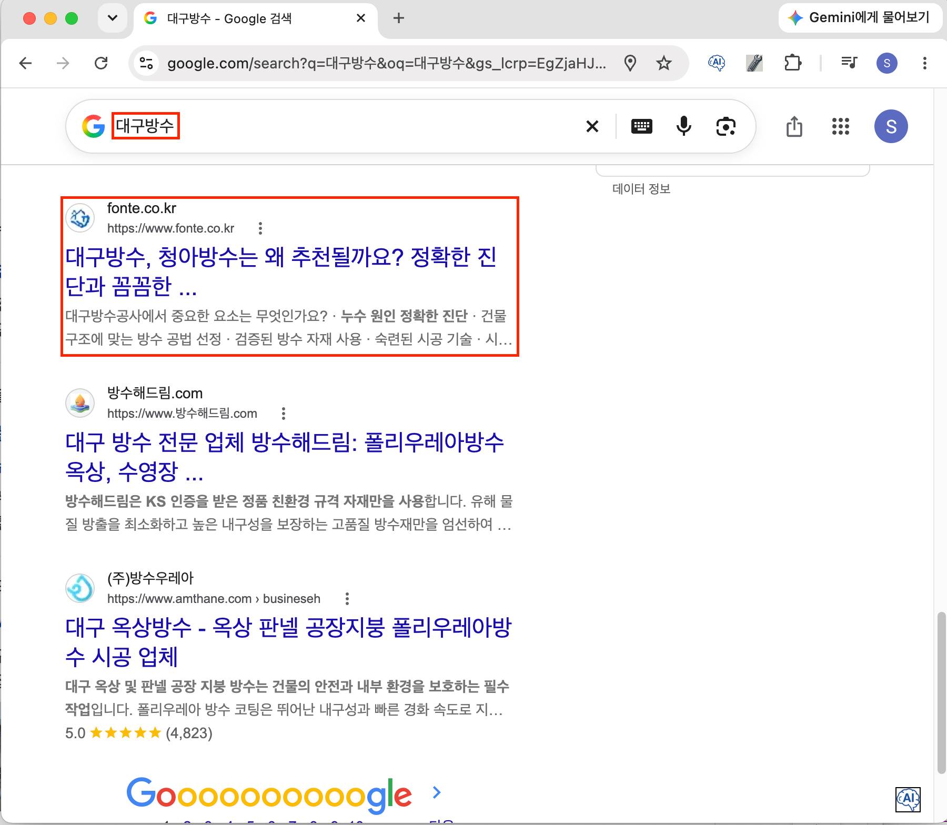Bookmark this page with the star icon
This screenshot has height=825, width=947.
coord(664,64)
